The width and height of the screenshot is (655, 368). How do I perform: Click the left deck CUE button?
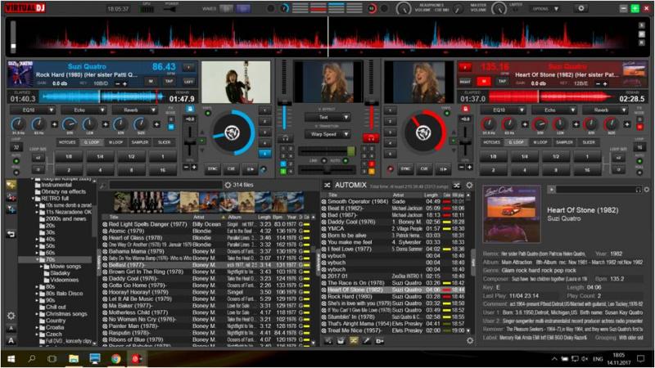231,169
